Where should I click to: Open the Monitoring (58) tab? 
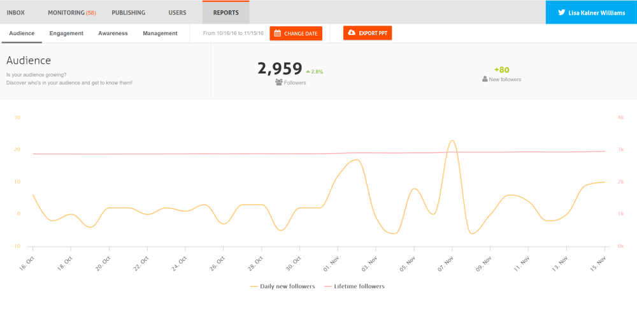pos(71,13)
